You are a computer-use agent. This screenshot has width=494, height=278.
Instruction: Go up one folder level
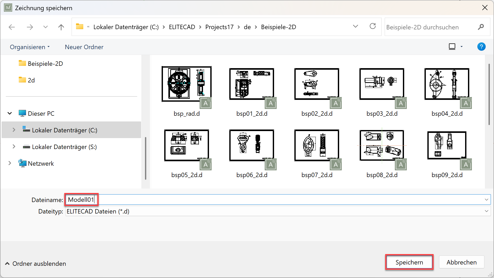tap(61, 27)
